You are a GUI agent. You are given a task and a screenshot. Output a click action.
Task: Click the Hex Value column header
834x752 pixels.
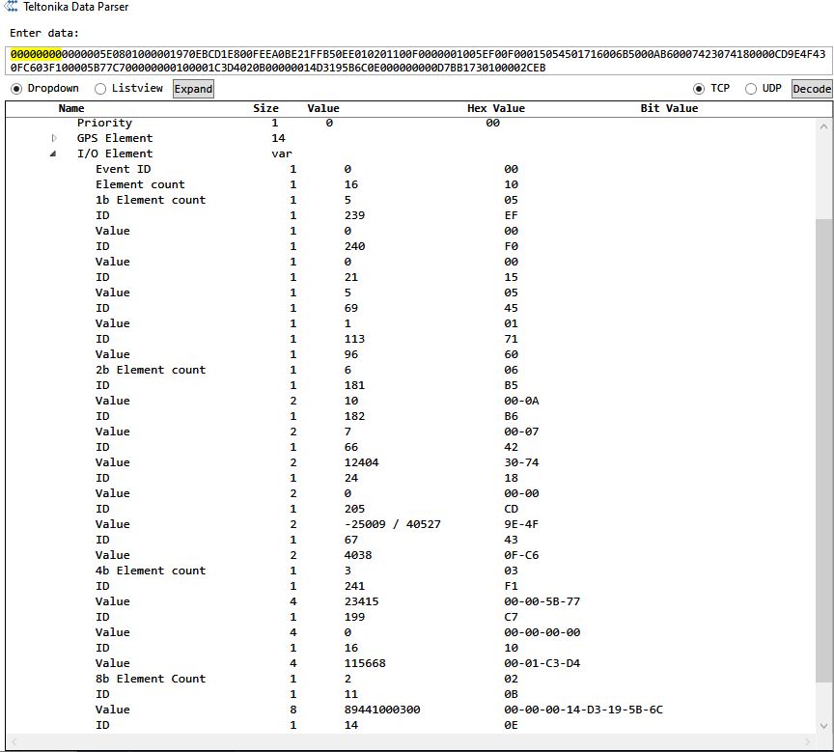coord(496,108)
